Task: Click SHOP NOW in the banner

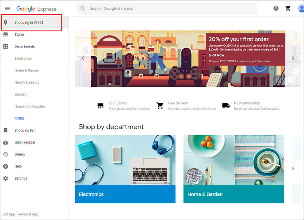Action: [x=216, y=55]
